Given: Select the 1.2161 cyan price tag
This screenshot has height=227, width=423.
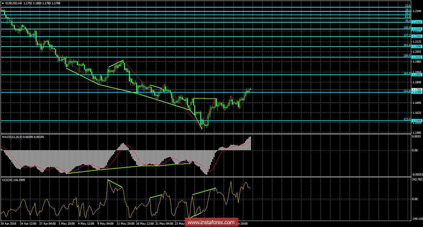Looking at the screenshot, I should (417, 36).
